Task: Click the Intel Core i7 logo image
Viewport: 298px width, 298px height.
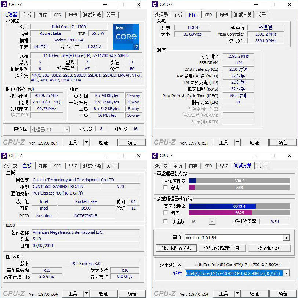Action: click(x=126, y=36)
